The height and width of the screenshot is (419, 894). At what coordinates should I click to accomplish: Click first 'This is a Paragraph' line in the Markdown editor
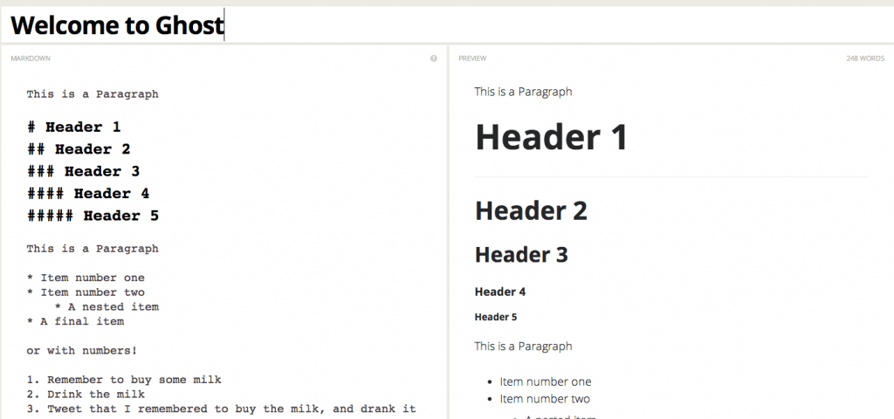[93, 94]
